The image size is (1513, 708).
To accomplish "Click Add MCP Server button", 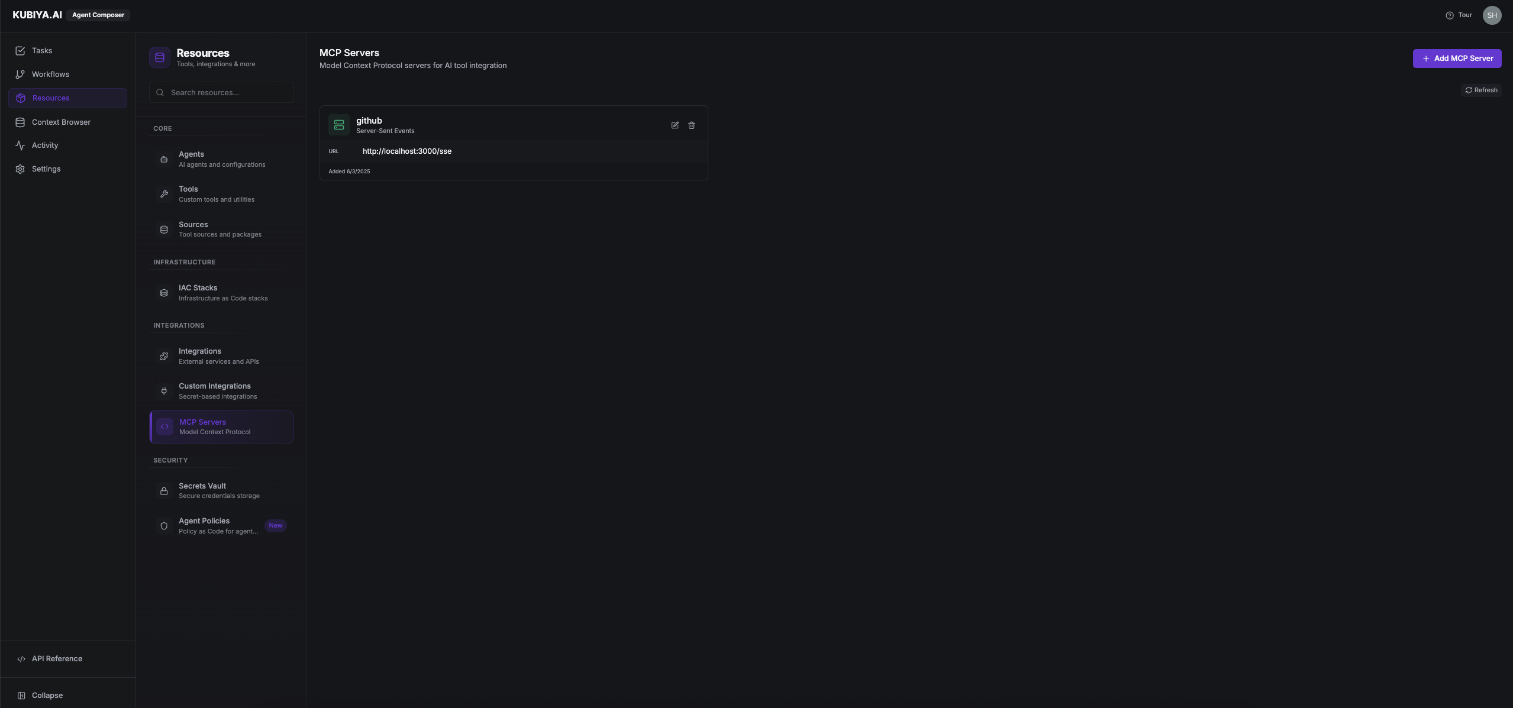I will 1457,59.
